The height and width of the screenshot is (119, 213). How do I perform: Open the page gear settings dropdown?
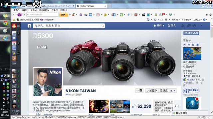pos(173,91)
